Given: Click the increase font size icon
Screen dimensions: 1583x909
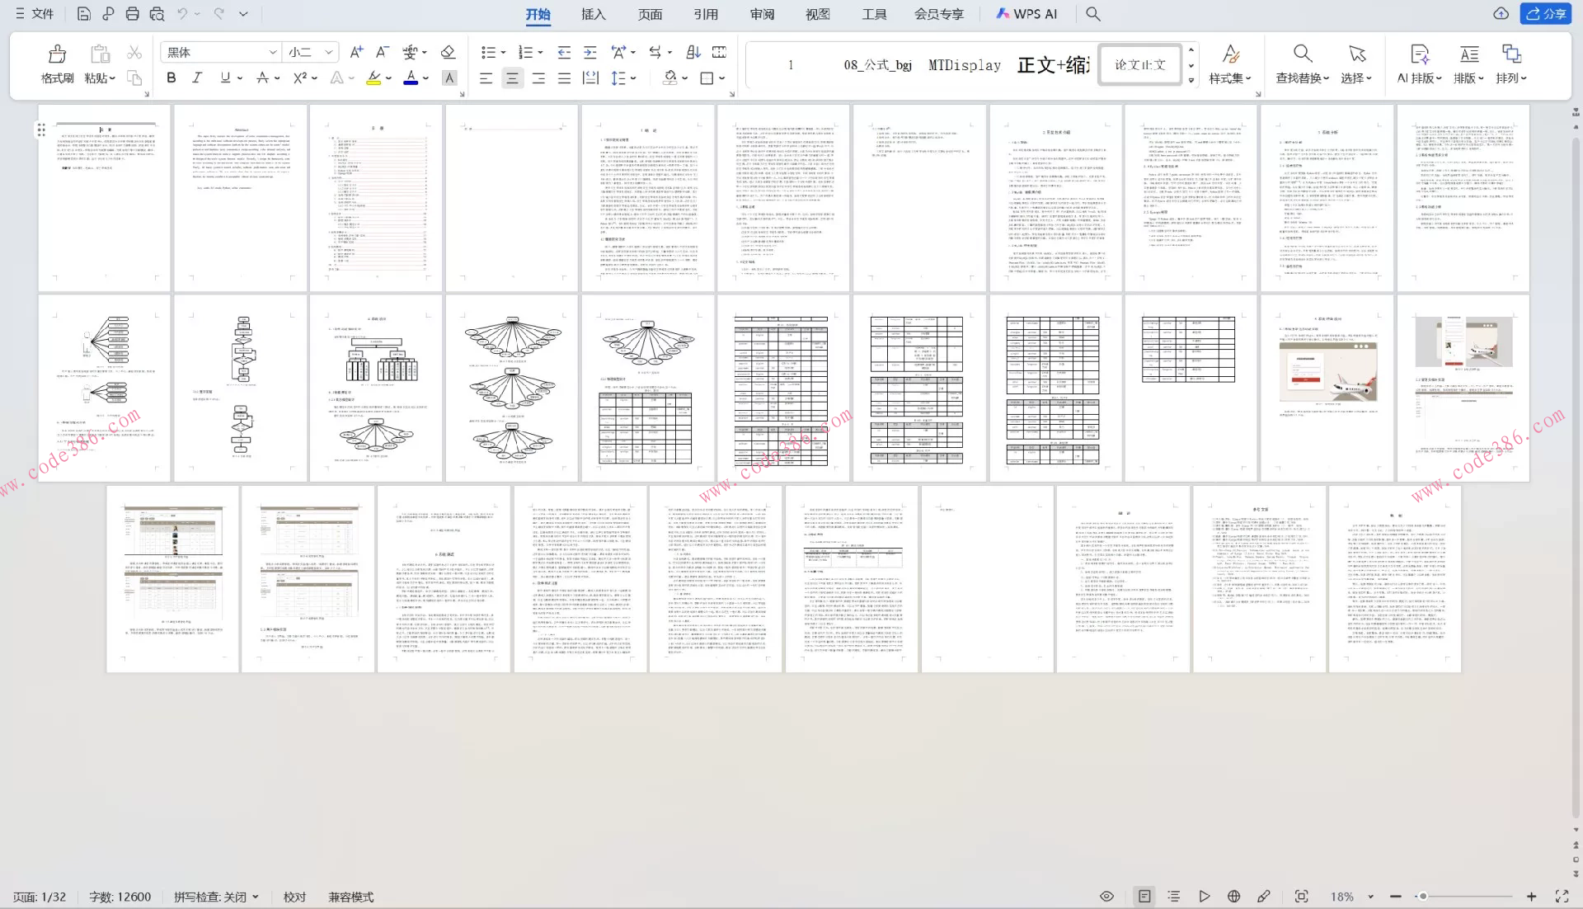Looking at the screenshot, I should (x=356, y=52).
